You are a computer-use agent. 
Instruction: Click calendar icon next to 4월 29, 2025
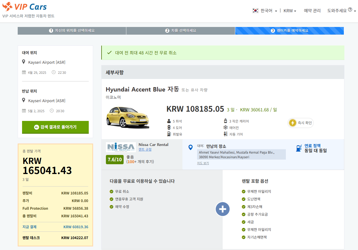[x=24, y=72]
